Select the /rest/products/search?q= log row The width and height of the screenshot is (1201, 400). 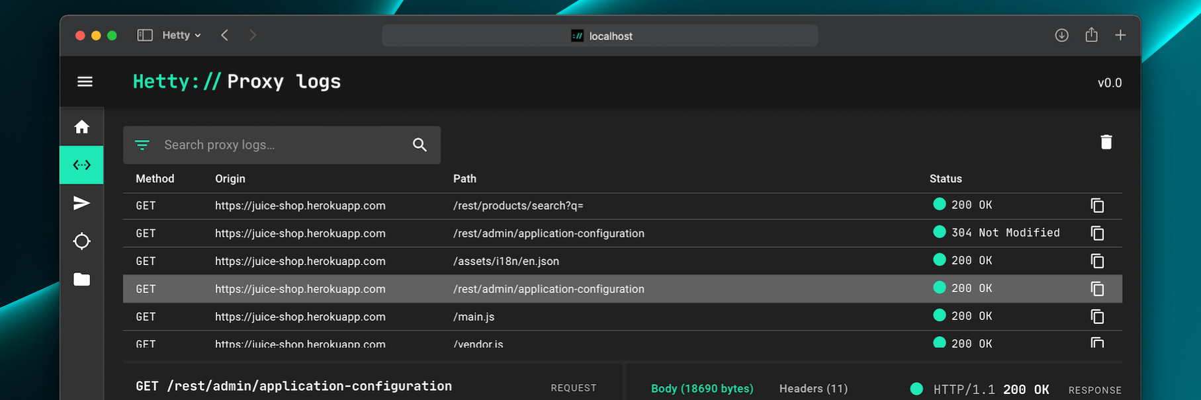623,206
